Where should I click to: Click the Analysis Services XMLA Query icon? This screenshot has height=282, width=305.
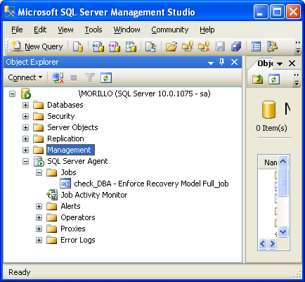(x=131, y=46)
